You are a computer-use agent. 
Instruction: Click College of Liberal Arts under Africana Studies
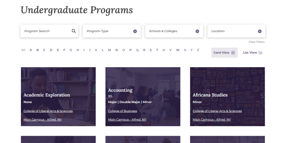(x=217, y=111)
